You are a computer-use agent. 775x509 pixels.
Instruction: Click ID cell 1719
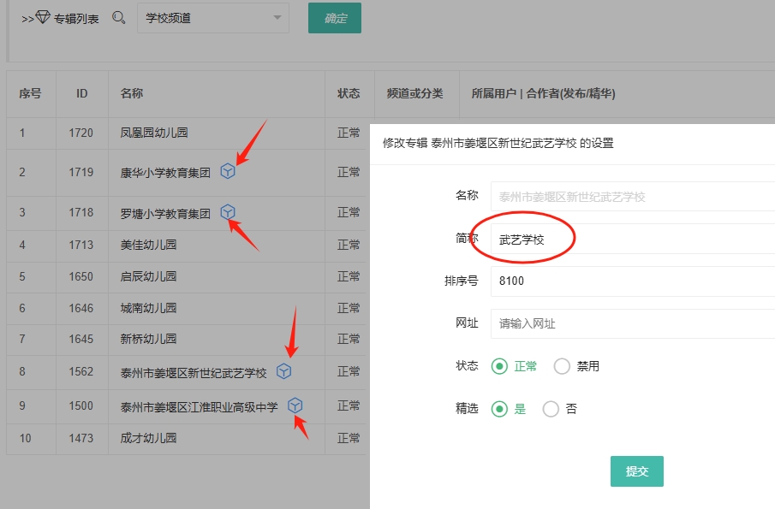point(81,172)
